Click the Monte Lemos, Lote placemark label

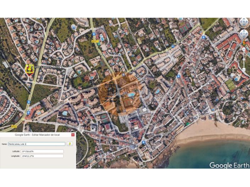click(47, 67)
